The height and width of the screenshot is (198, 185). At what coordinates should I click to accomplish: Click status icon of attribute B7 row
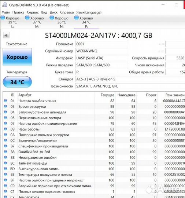(x=5, y=146)
